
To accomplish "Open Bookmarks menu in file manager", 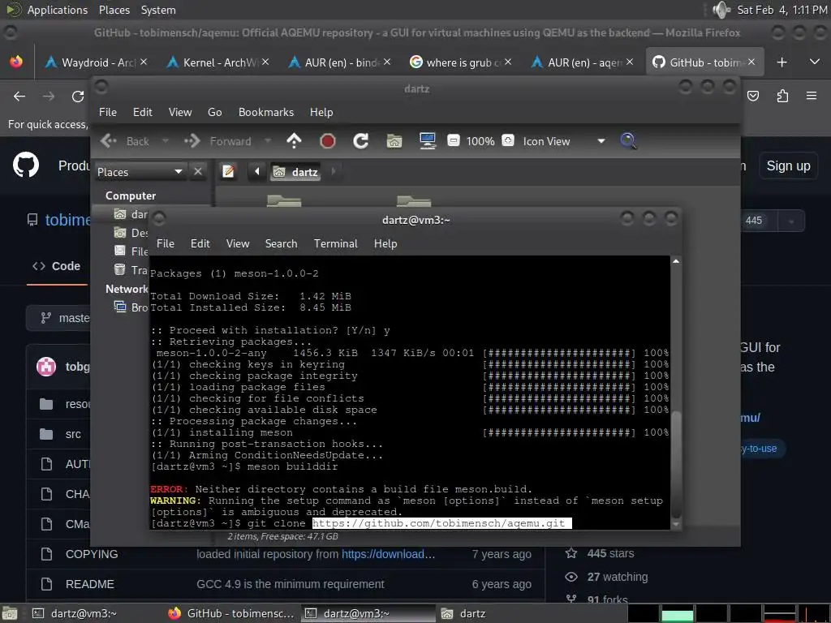I will click(x=266, y=112).
